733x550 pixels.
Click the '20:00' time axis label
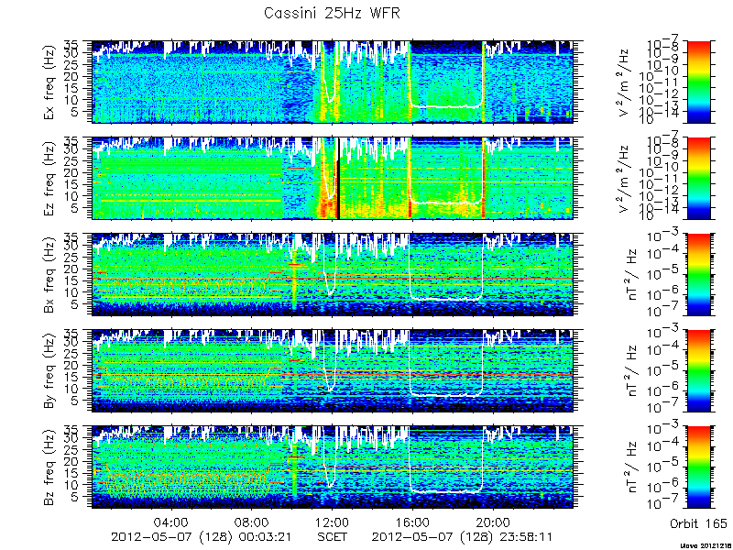(493, 522)
